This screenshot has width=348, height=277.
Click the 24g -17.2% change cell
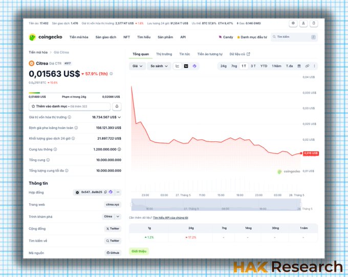point(191,238)
